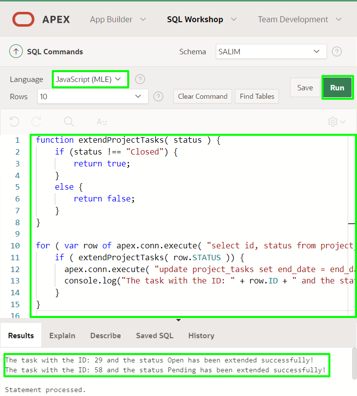Switch to the Explain tab
The width and height of the screenshot is (357, 396).
[62, 335]
